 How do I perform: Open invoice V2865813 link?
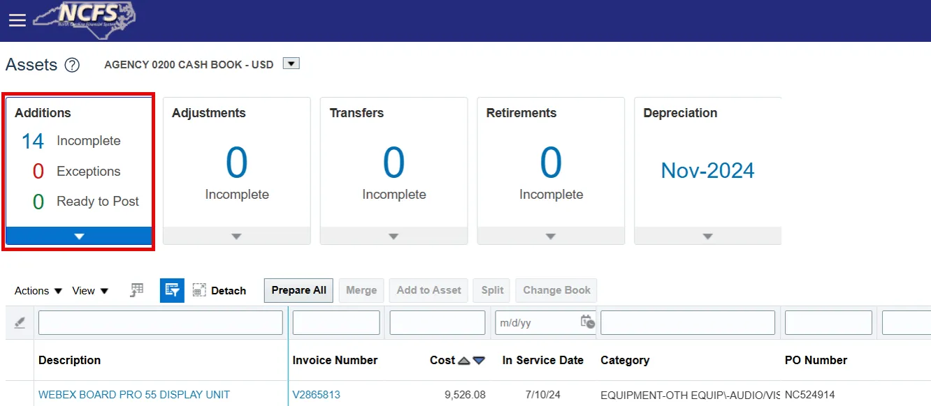tap(317, 395)
